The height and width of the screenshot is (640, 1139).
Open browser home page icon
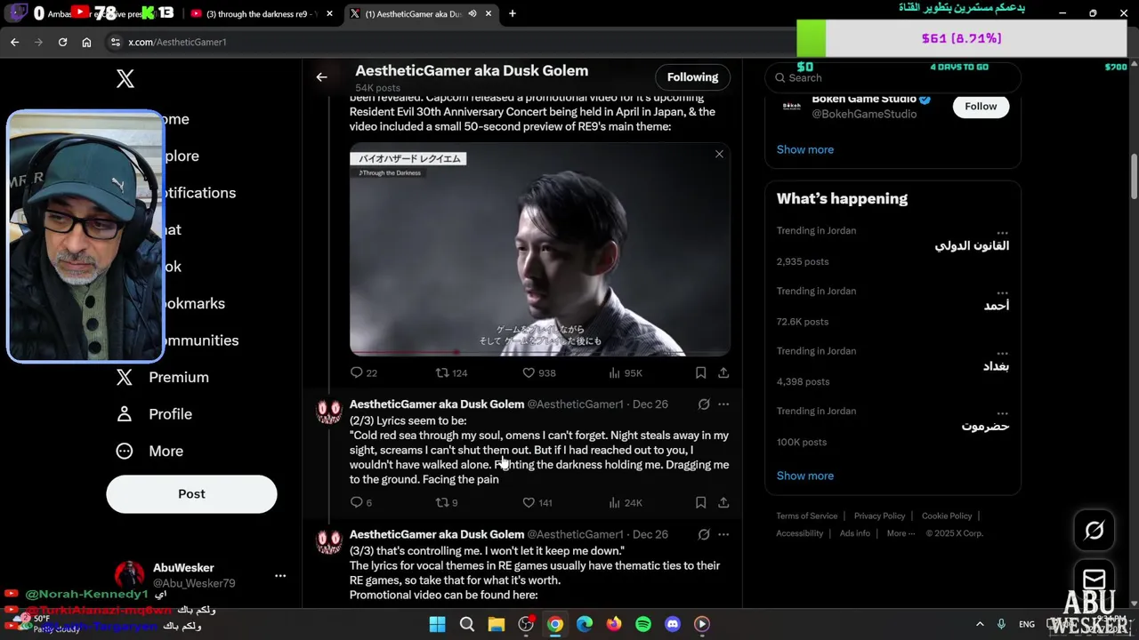point(86,42)
